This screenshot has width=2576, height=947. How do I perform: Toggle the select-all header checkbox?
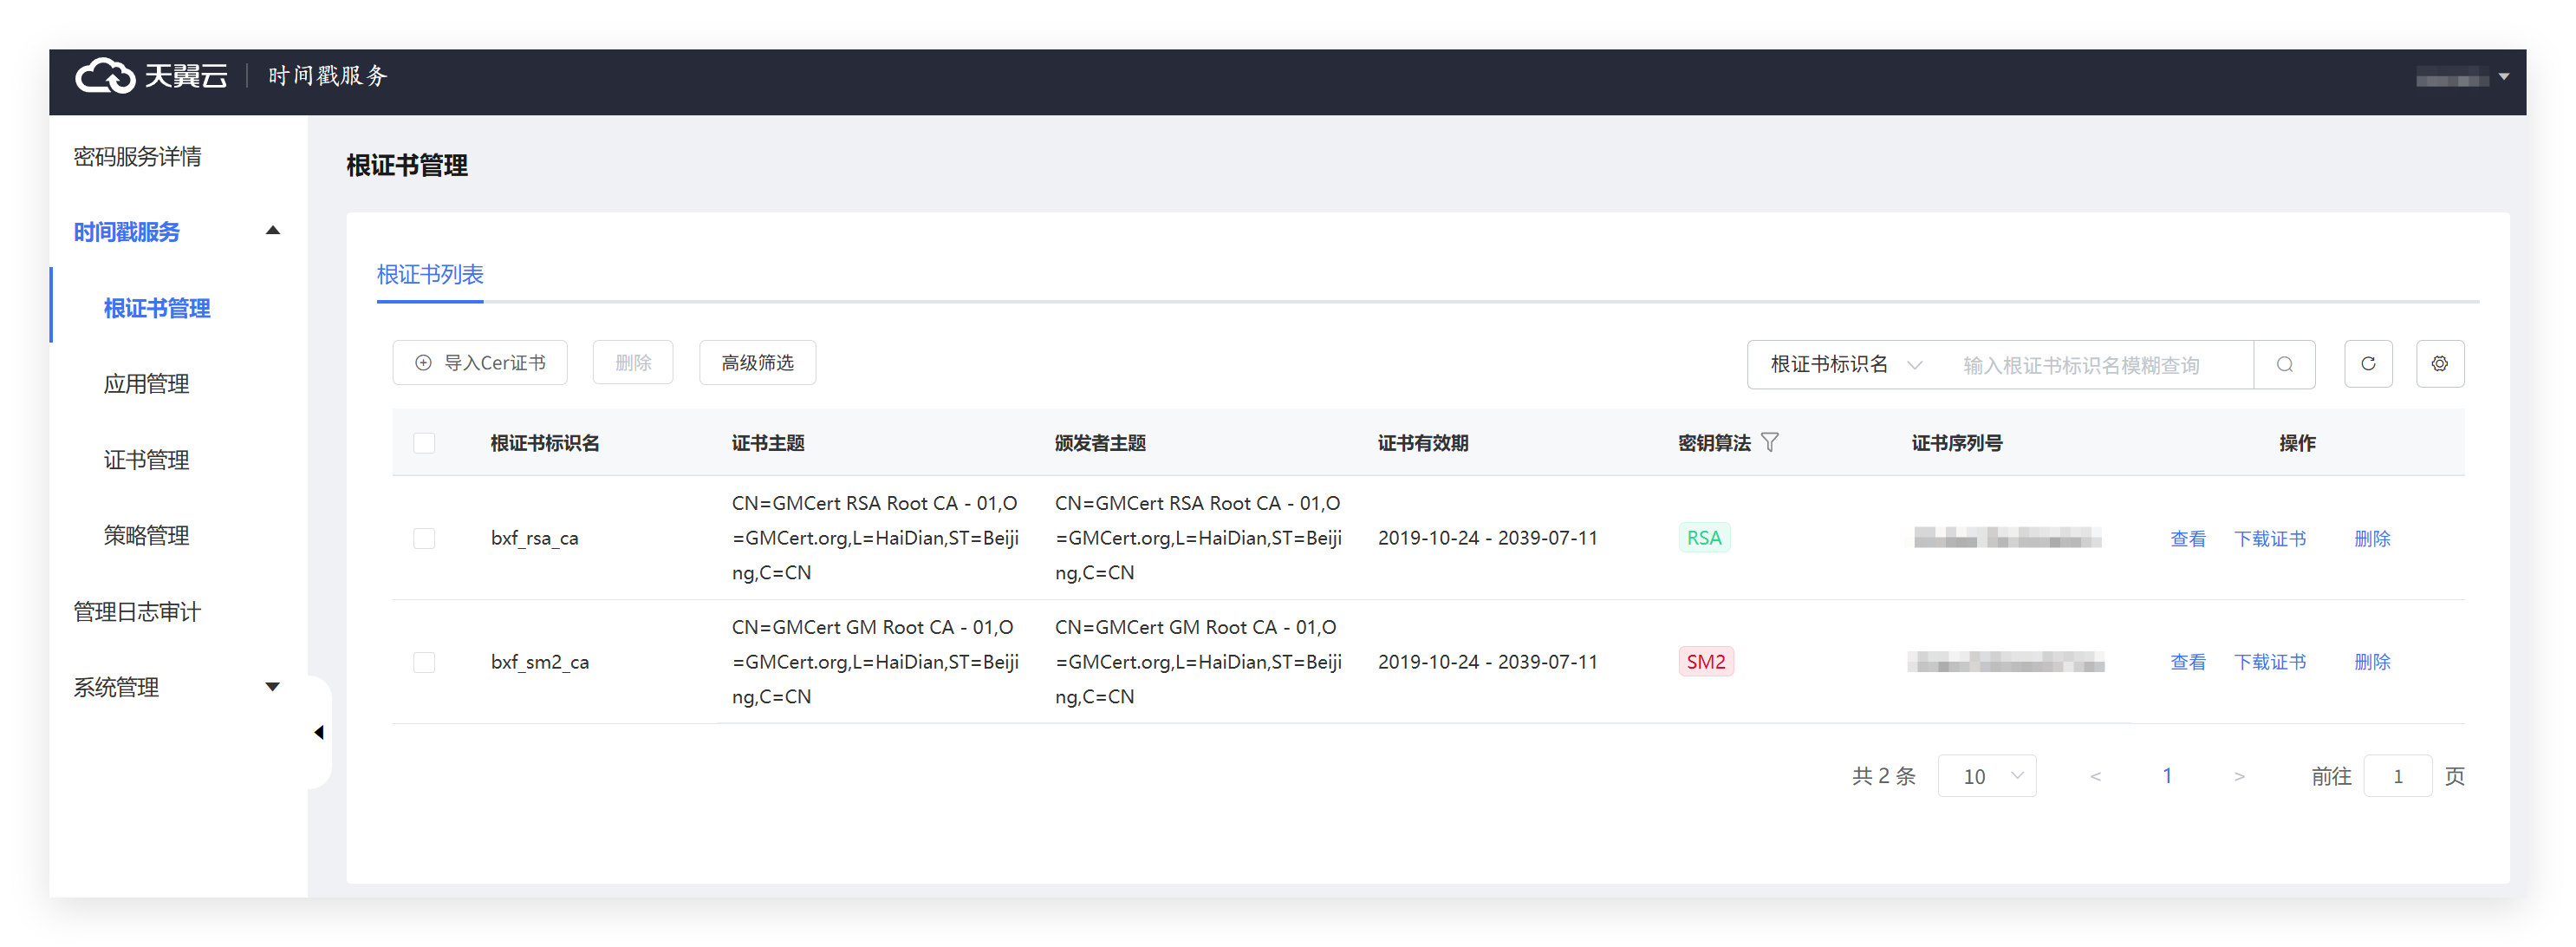click(424, 443)
